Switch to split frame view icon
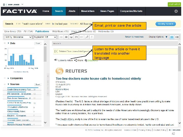The height and width of the screenshot is (137, 183). click(177, 37)
